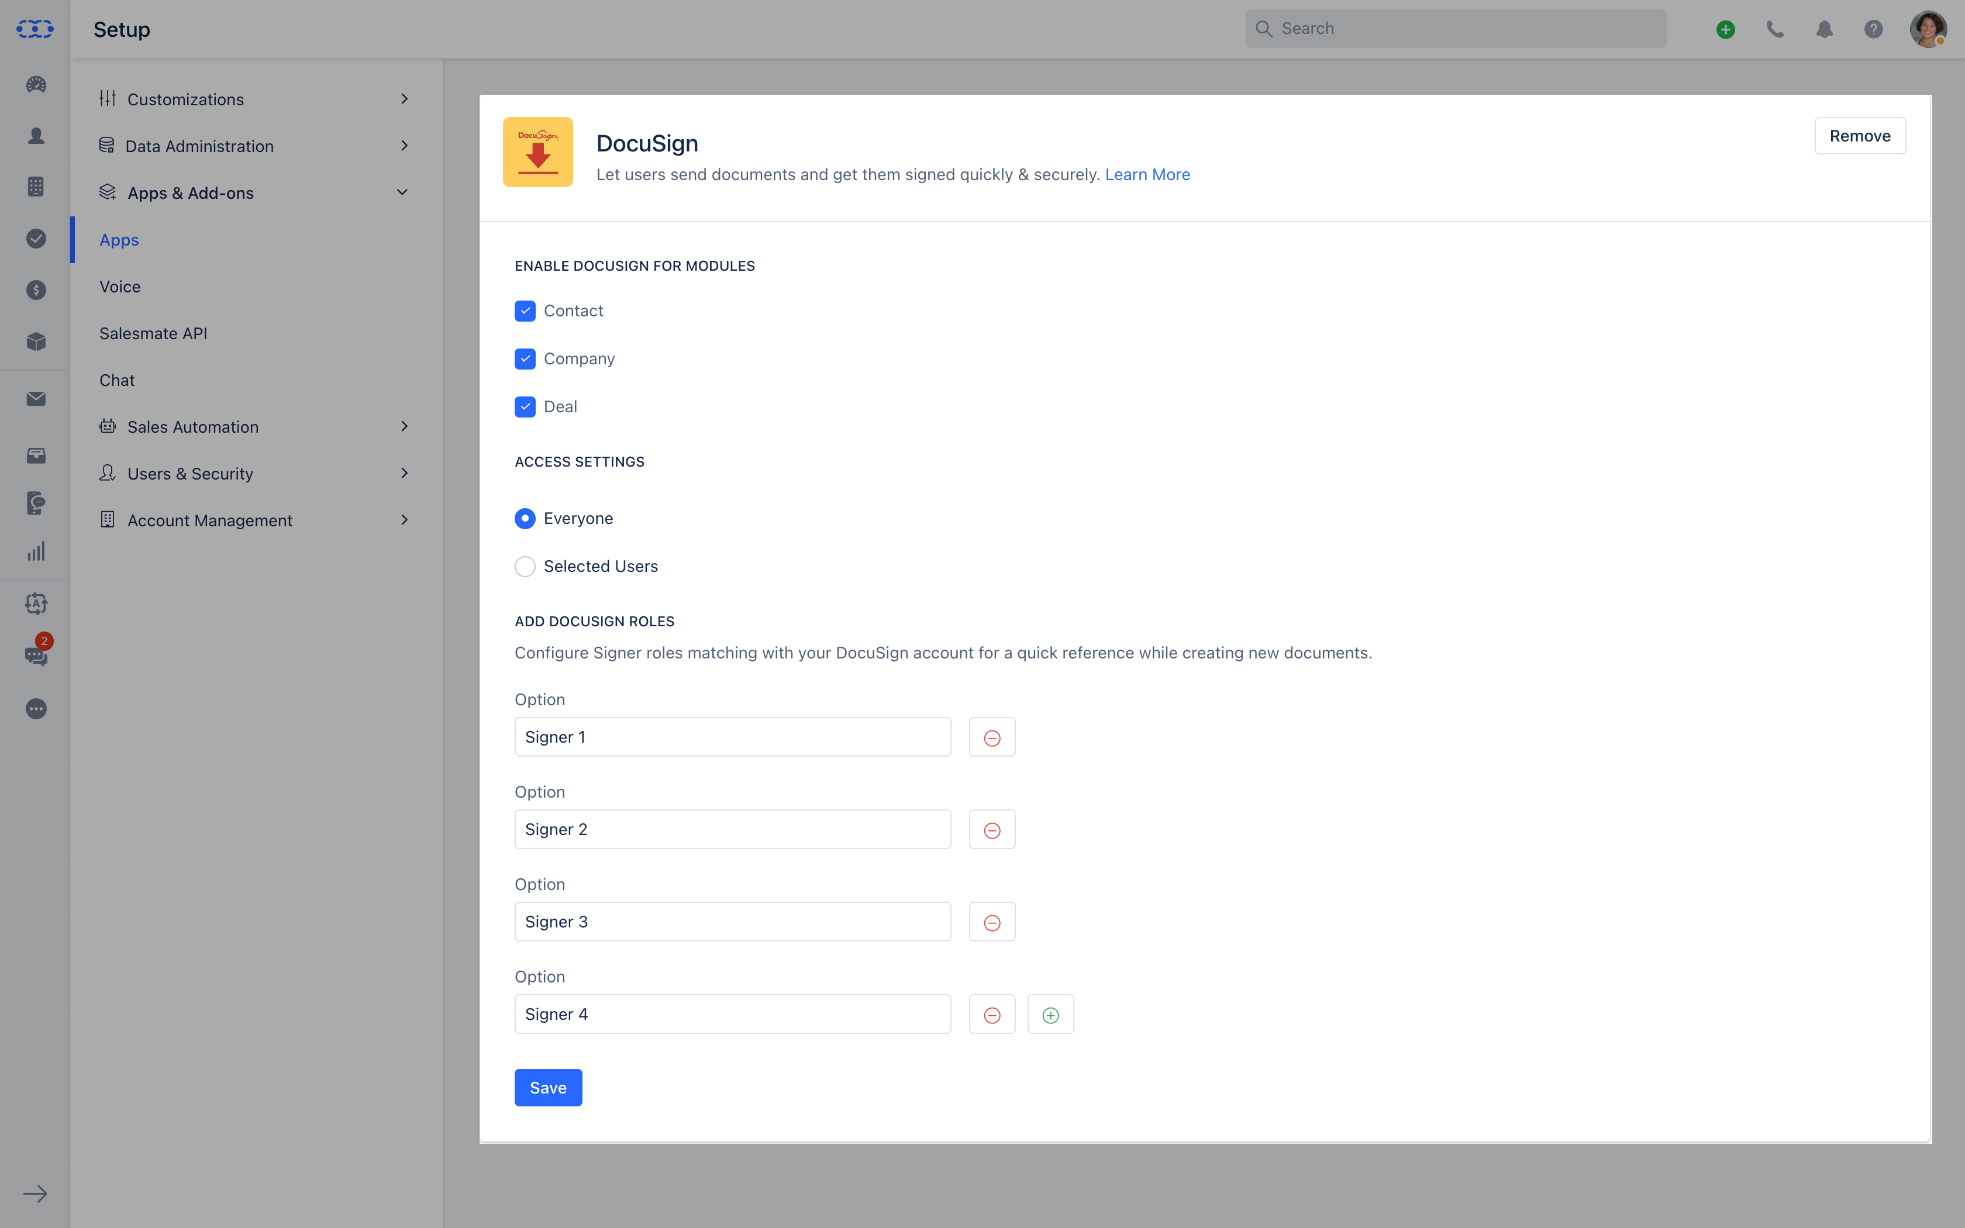Save the DocuSign settings
The width and height of the screenshot is (1965, 1228).
pos(548,1088)
